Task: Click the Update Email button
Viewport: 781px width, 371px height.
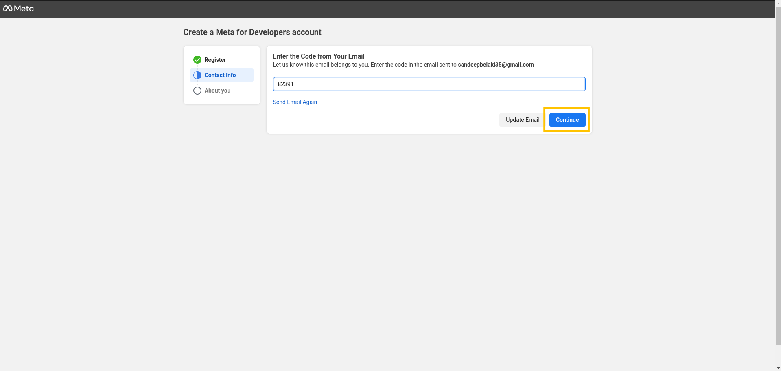Action: [x=523, y=120]
